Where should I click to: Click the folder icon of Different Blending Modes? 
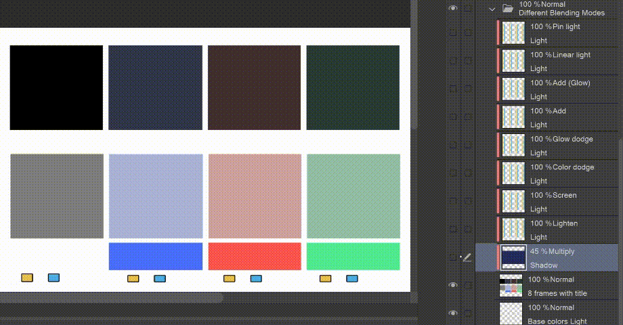(x=508, y=8)
